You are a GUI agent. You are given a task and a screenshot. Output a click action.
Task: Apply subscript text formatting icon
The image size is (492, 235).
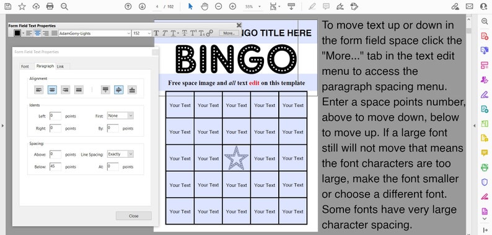[202, 33]
